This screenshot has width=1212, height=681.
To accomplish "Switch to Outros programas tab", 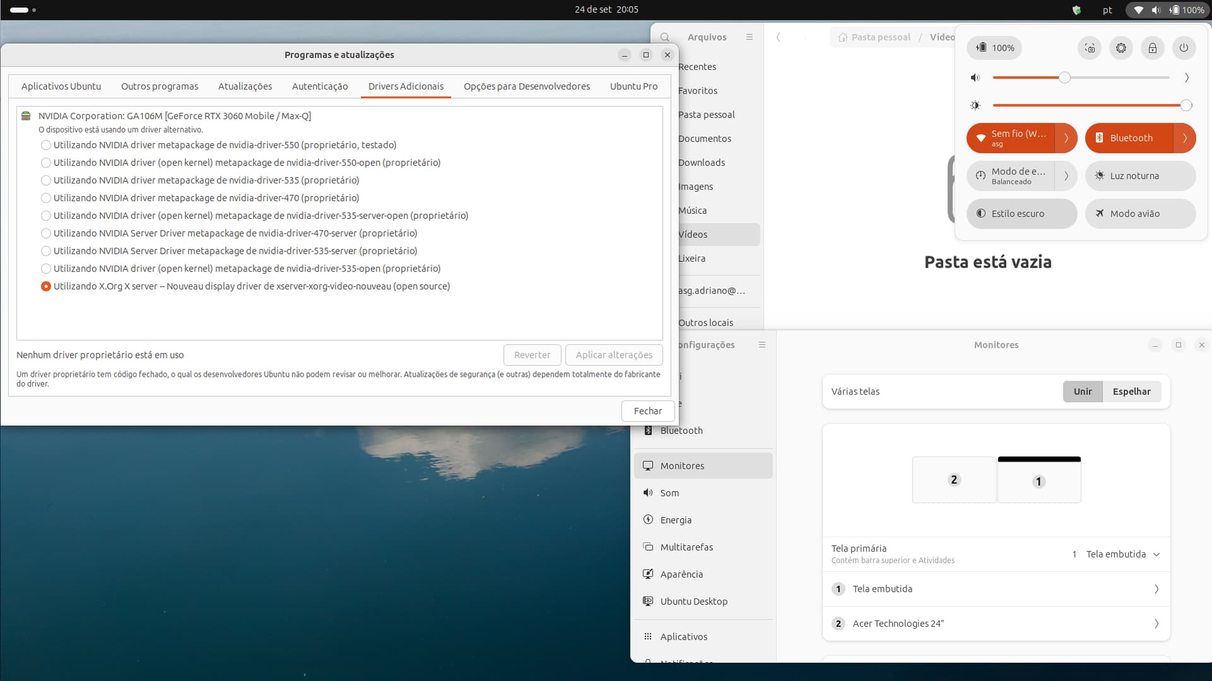I will click(160, 86).
